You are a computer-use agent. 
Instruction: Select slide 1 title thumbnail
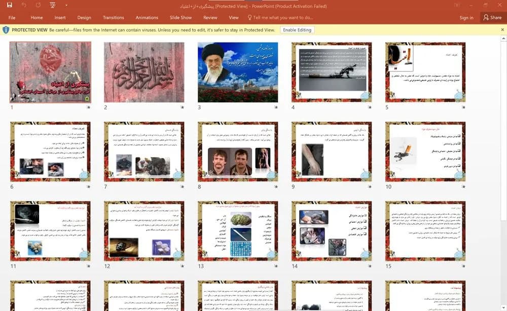point(50,72)
